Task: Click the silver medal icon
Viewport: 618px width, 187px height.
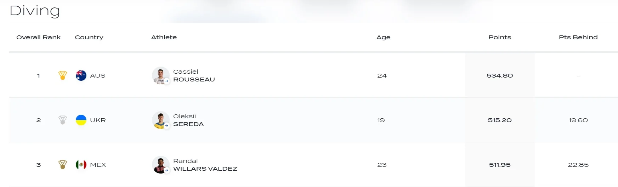Action: coord(63,120)
